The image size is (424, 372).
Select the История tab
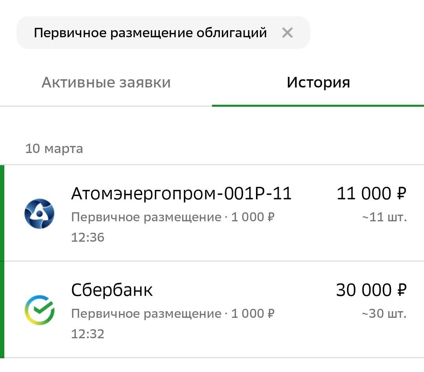[318, 82]
